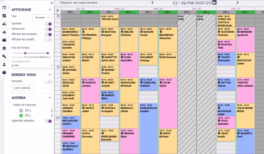Screen dimensions: 264x154
Task: Go to the next week arrow
Action: [x=237, y=3]
